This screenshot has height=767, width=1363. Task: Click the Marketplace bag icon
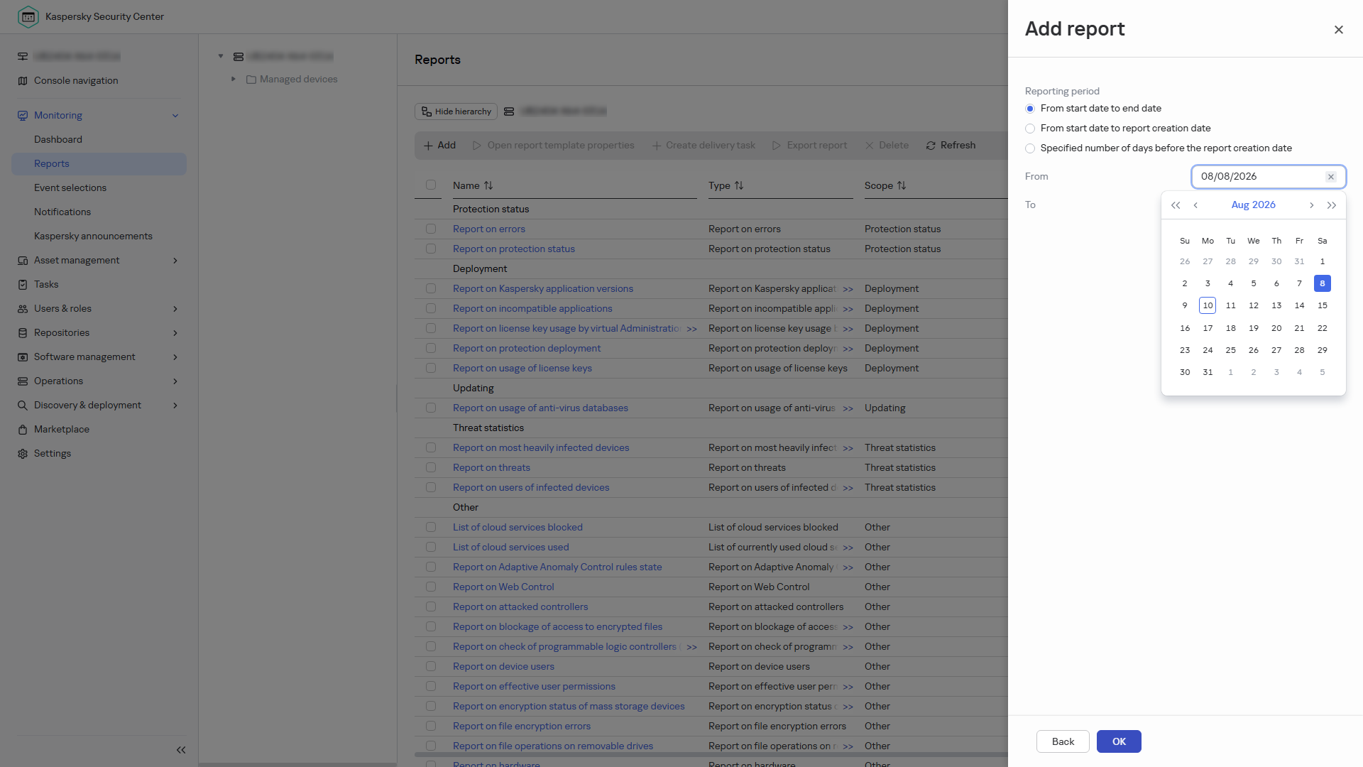pyautogui.click(x=23, y=430)
